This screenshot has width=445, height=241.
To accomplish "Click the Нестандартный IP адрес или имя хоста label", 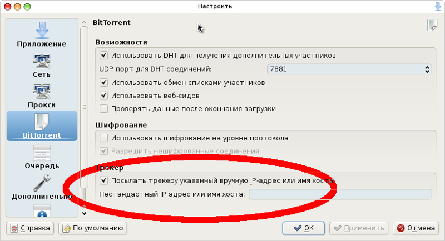I will [172, 194].
